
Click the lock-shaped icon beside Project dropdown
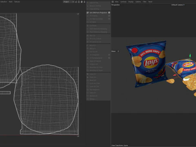pos(79,2)
